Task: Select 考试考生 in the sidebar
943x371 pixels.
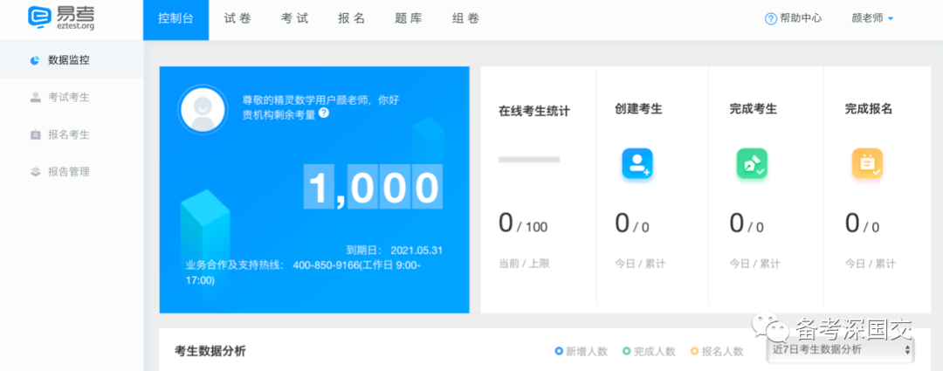Action: tap(68, 97)
